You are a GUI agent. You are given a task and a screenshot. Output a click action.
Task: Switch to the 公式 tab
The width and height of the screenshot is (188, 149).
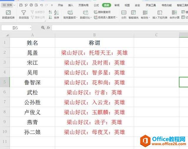96,5
